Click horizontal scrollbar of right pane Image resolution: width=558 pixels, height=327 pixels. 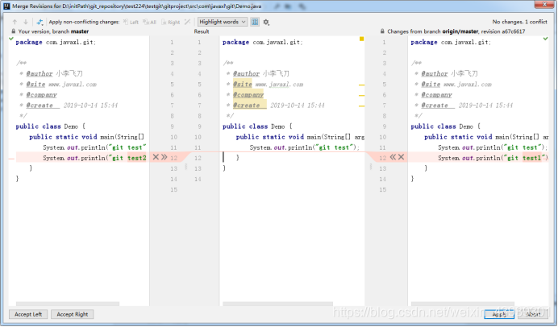(x=463, y=304)
